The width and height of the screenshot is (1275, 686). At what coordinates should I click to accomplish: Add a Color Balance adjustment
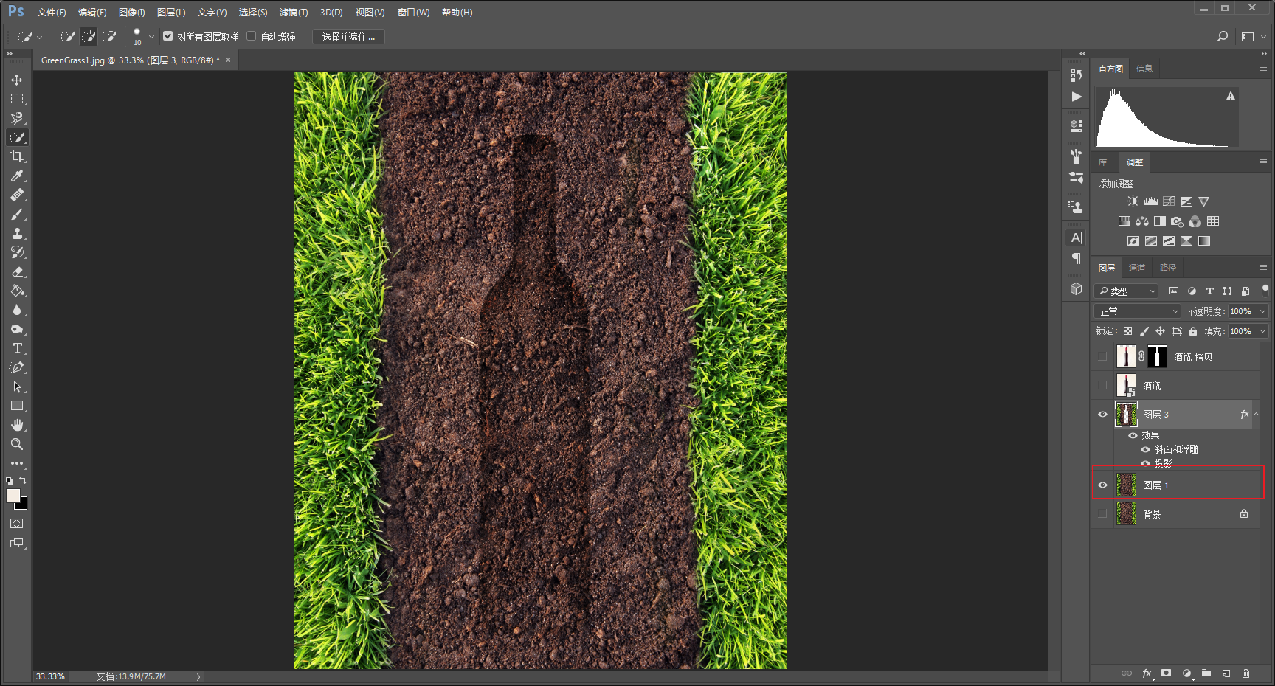[x=1141, y=221]
